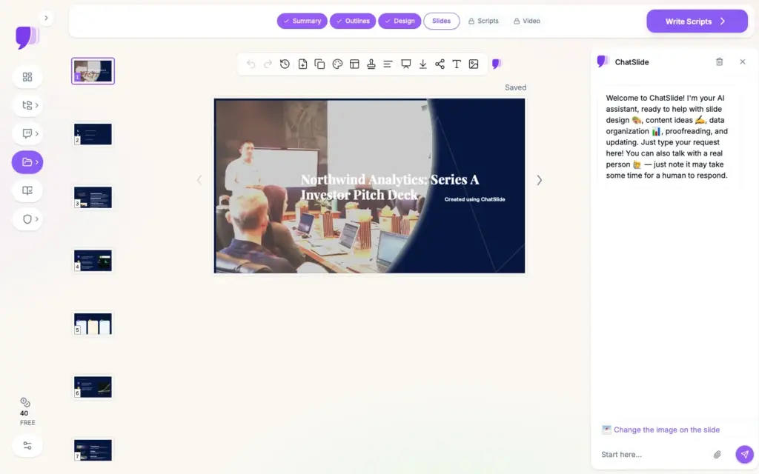The height and width of the screenshot is (474, 759).
Task: Start presentation mode with the screen icon
Action: [x=406, y=64]
